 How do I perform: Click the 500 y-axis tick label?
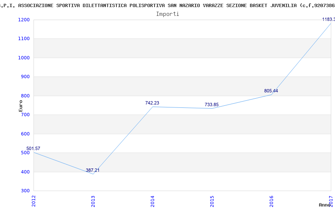[26, 153]
